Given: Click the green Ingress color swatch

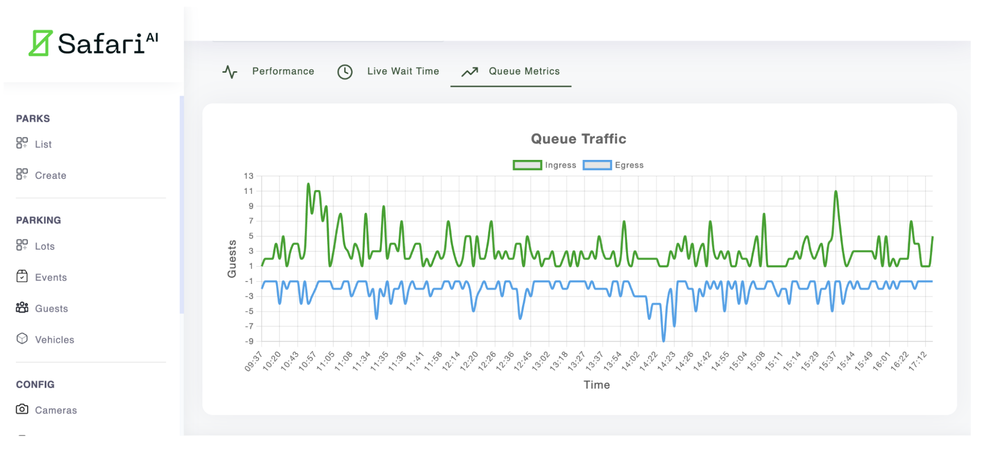Looking at the screenshot, I should pos(527,165).
